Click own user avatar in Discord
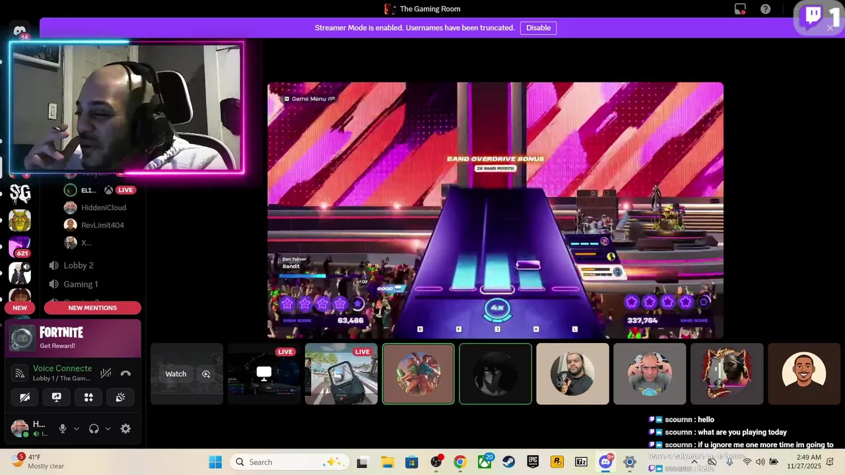 [20, 429]
